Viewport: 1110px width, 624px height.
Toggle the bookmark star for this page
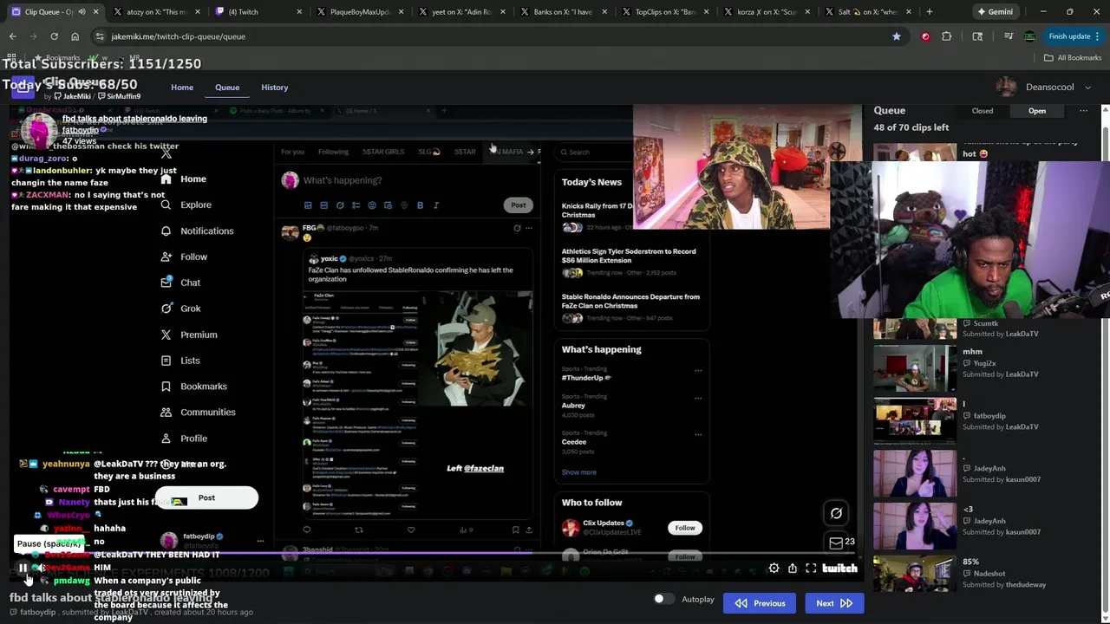897,36
